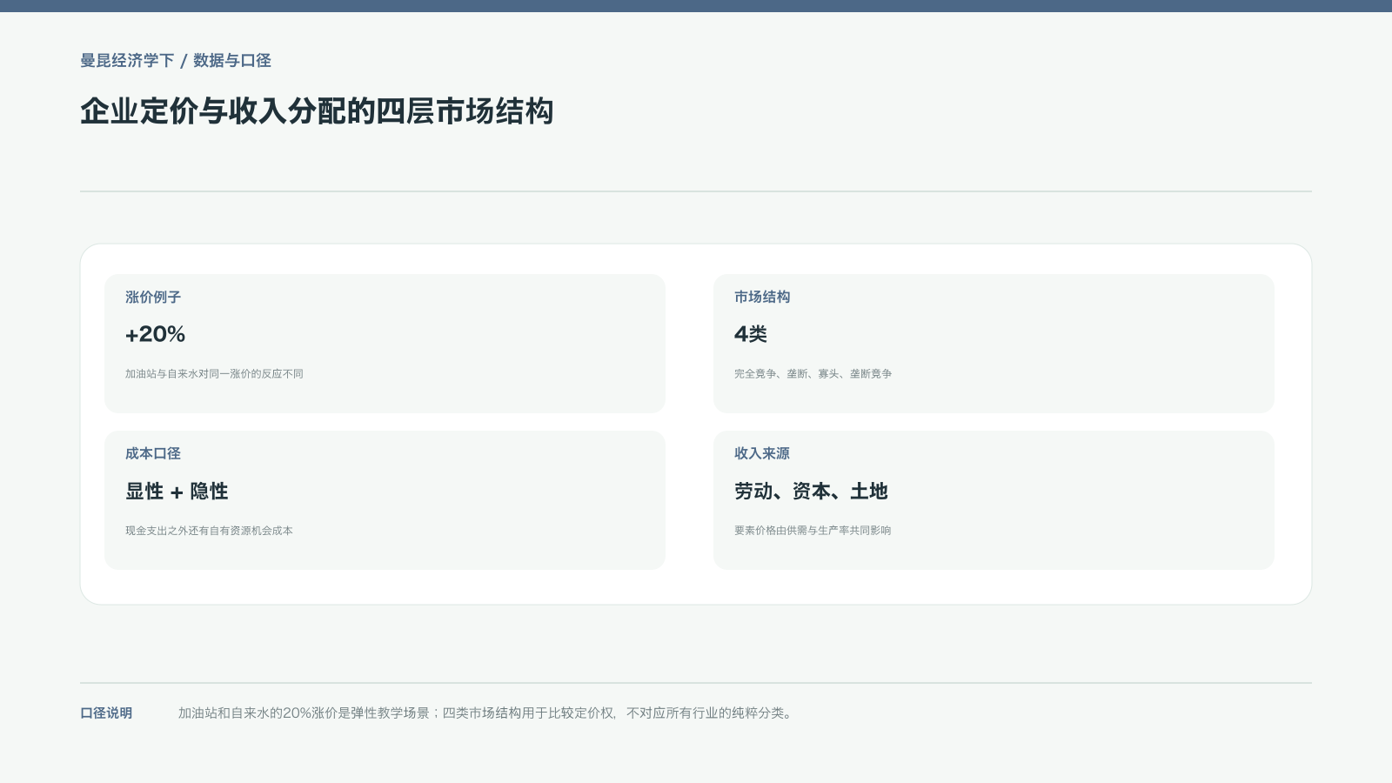Viewport: 1392px width, 783px height.
Task: Click the 收入来源 card label
Action: (x=762, y=453)
